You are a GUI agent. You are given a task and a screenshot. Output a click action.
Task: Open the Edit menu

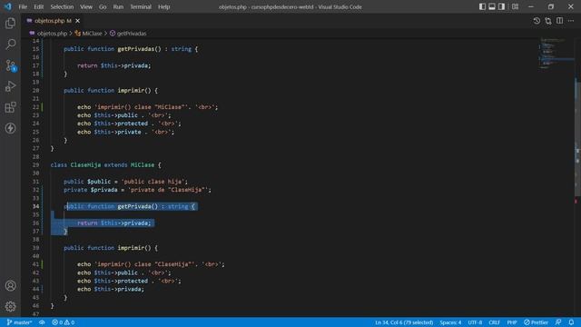(x=38, y=6)
